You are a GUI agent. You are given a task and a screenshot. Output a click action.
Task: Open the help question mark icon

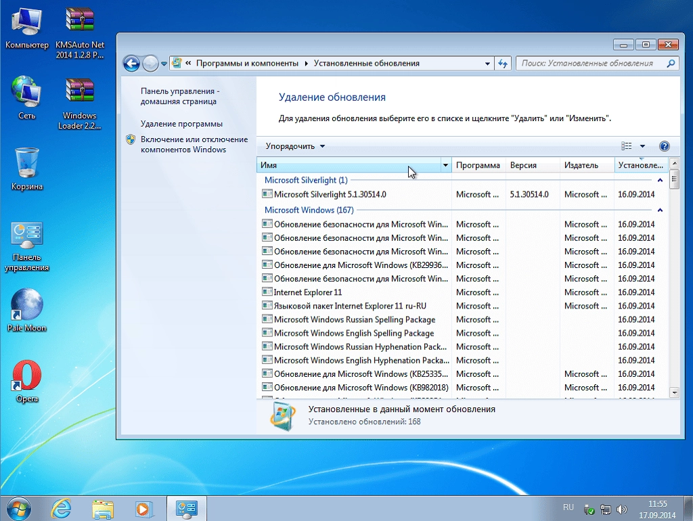coord(664,146)
